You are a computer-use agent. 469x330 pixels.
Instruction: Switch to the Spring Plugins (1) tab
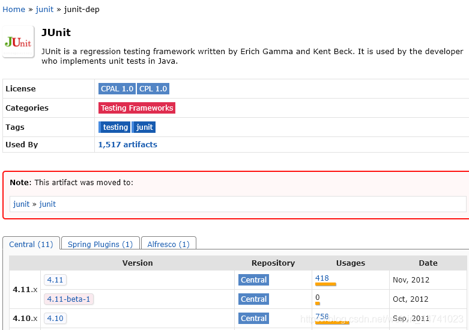100,244
